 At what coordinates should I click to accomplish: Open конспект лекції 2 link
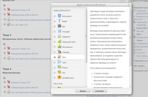click(19, 10)
